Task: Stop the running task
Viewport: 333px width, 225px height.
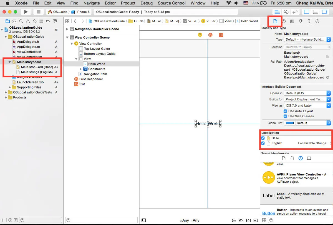Action: (x=39, y=12)
